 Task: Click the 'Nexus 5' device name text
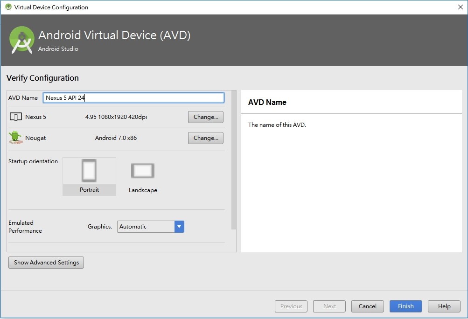click(x=35, y=117)
